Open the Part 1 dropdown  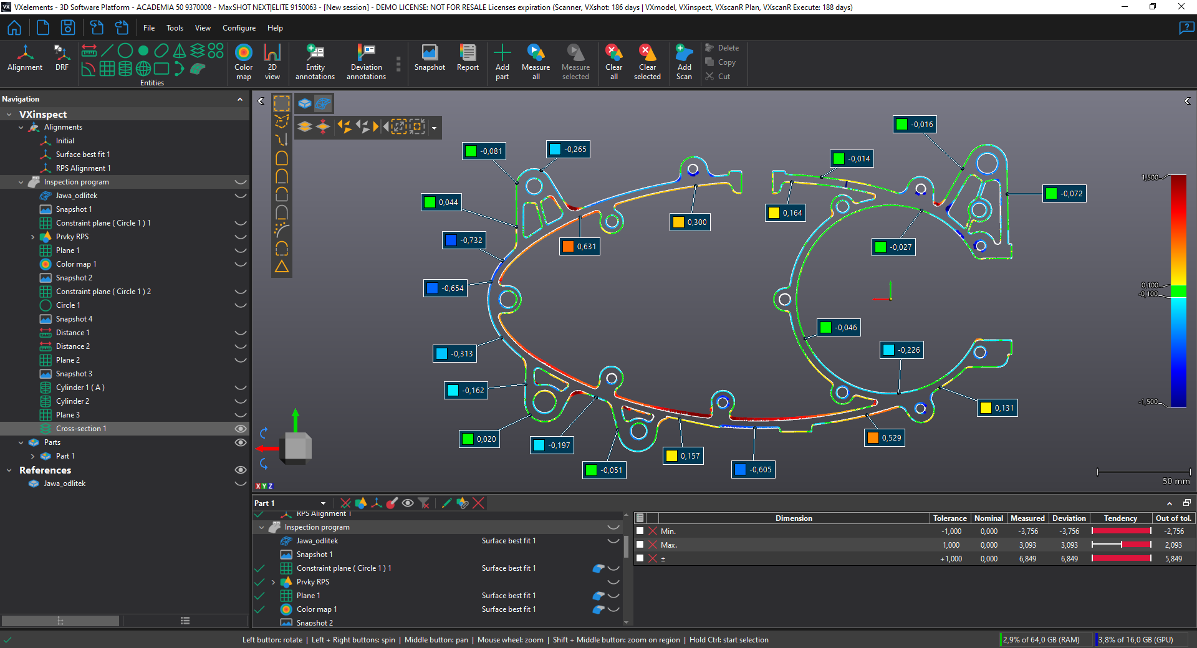[x=323, y=503]
